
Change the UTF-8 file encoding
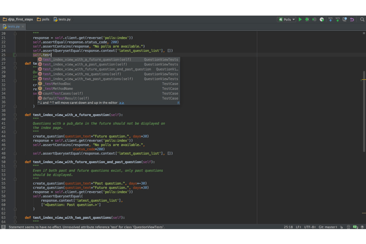[310, 227]
